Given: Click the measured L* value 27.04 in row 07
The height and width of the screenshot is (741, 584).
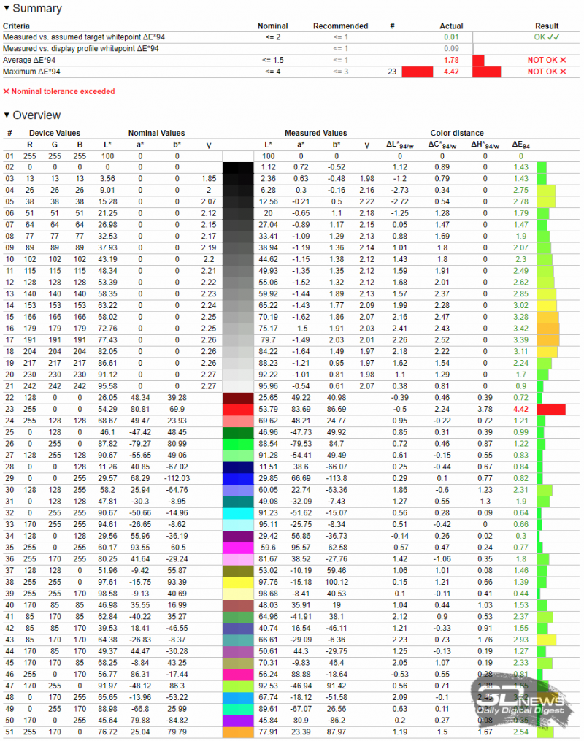Looking at the screenshot, I should [x=268, y=225].
